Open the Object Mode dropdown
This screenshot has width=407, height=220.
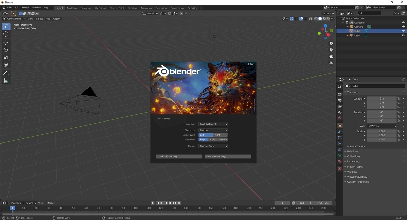tap(14, 19)
